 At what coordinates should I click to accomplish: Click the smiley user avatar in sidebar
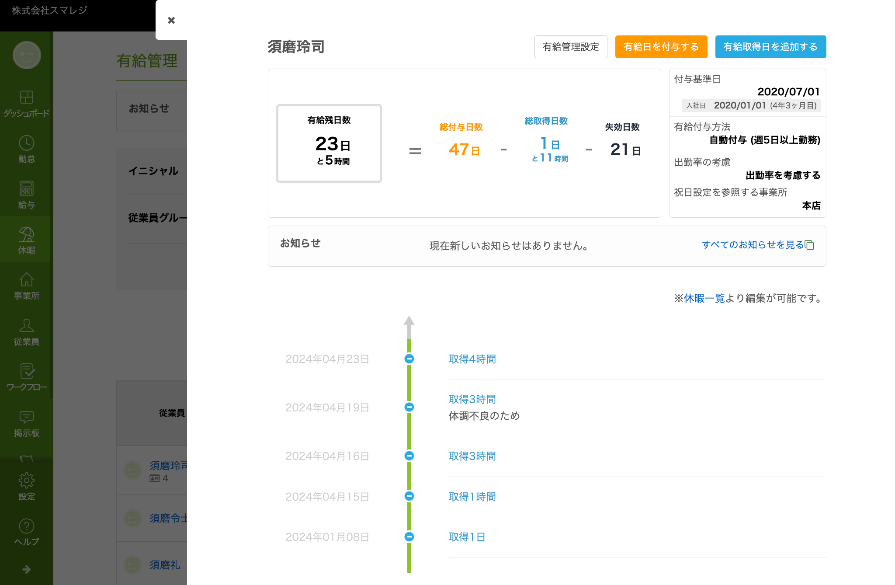(27, 55)
